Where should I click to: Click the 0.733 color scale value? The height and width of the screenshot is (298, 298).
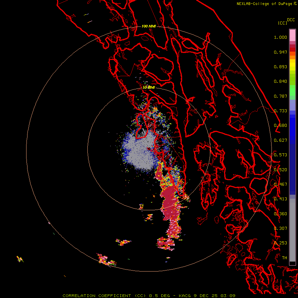280,111
